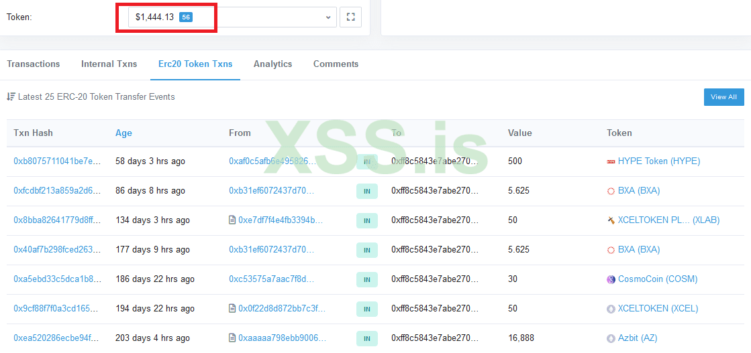Open contract address 0x0f22d8d872bb7c3f…

coord(282,309)
